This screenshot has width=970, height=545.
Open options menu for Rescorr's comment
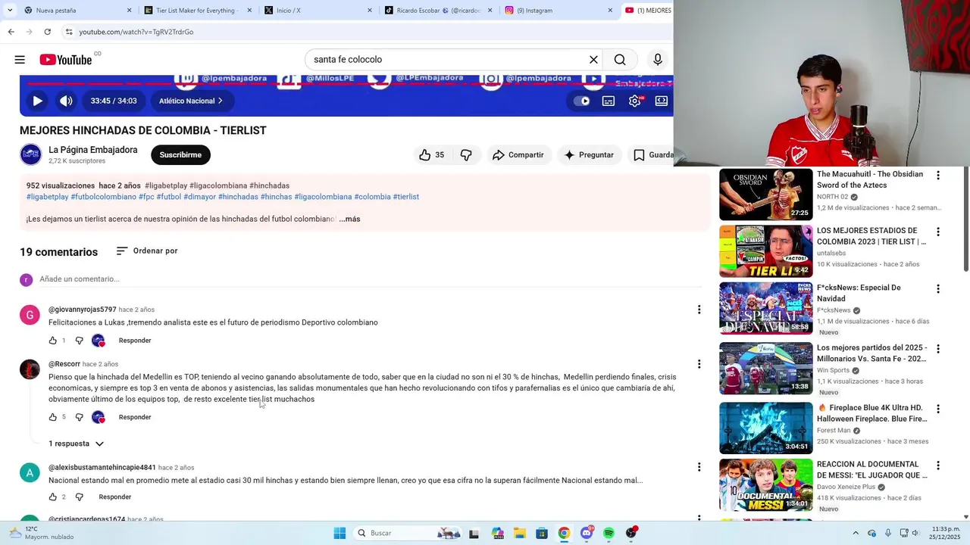[699, 364]
